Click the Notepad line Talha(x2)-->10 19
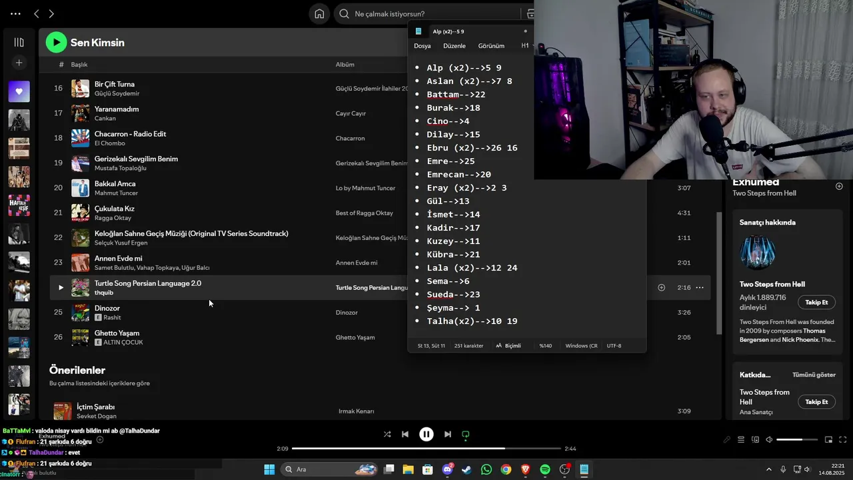 [472, 321]
